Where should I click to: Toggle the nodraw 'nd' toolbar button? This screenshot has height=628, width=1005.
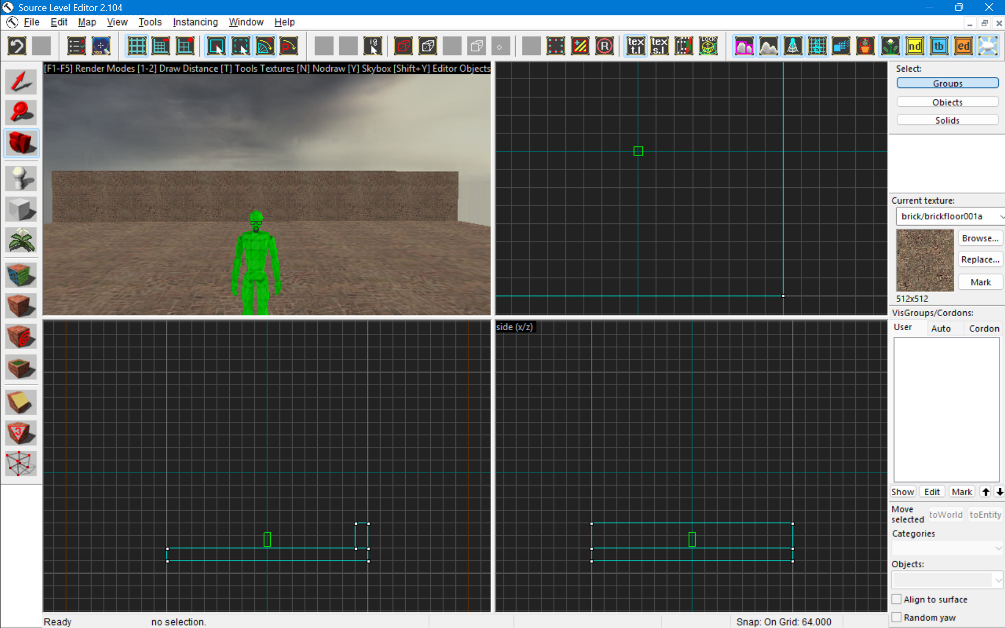[x=914, y=46]
